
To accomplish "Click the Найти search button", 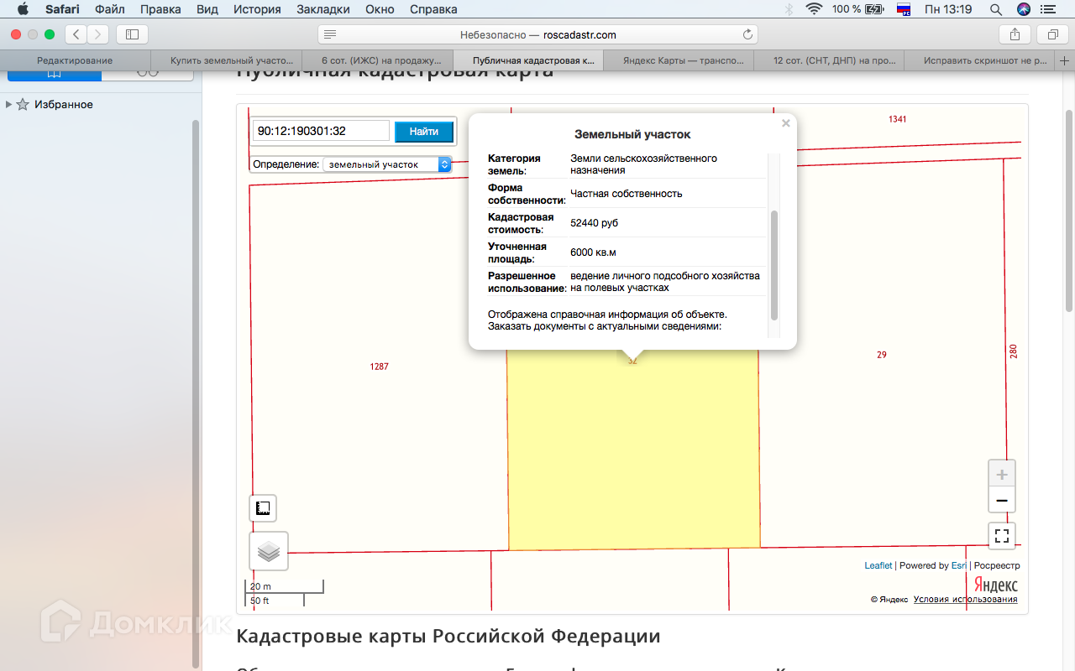I will coord(424,132).
